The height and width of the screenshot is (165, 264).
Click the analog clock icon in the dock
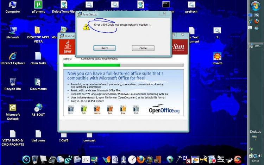point(132,160)
